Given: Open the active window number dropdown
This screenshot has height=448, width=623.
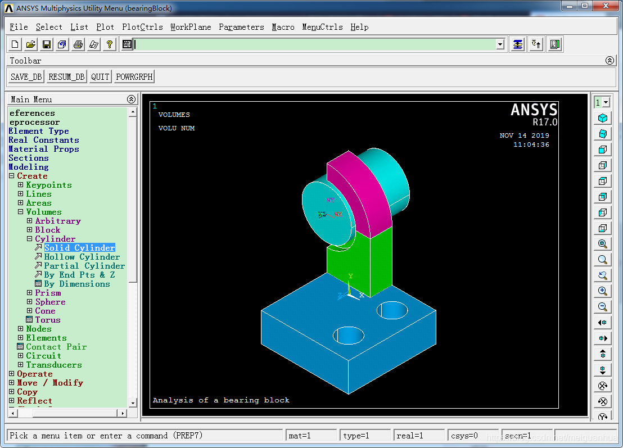Looking at the screenshot, I should 606,102.
